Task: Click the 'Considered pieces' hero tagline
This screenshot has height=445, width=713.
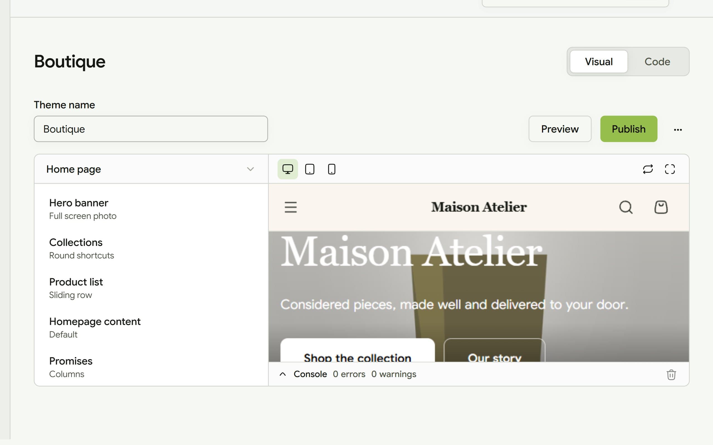Action: click(454, 305)
